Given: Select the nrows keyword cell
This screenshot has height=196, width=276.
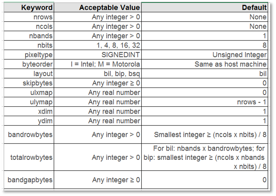Looking at the screenshot, I should (43, 17).
